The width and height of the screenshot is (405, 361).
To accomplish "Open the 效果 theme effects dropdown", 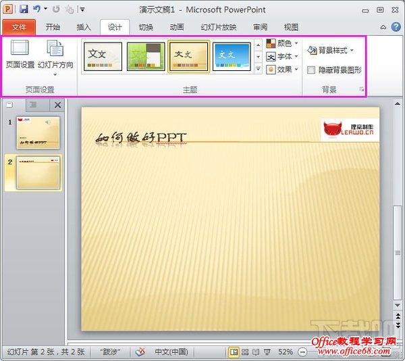I will click(x=282, y=70).
